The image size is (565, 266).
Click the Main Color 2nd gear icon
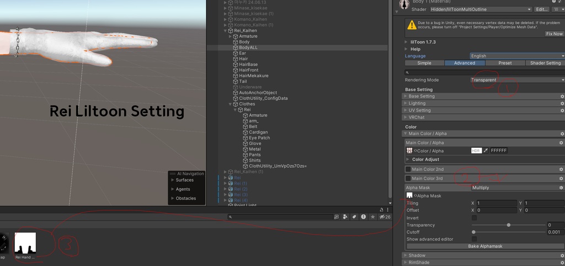coord(561,169)
